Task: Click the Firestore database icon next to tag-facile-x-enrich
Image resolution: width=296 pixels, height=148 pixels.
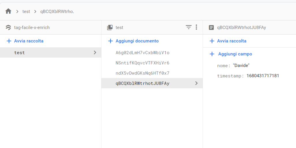Action: (8, 27)
